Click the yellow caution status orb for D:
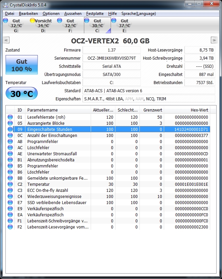The height and width of the screenshot is (279, 222). coord(32,20)
